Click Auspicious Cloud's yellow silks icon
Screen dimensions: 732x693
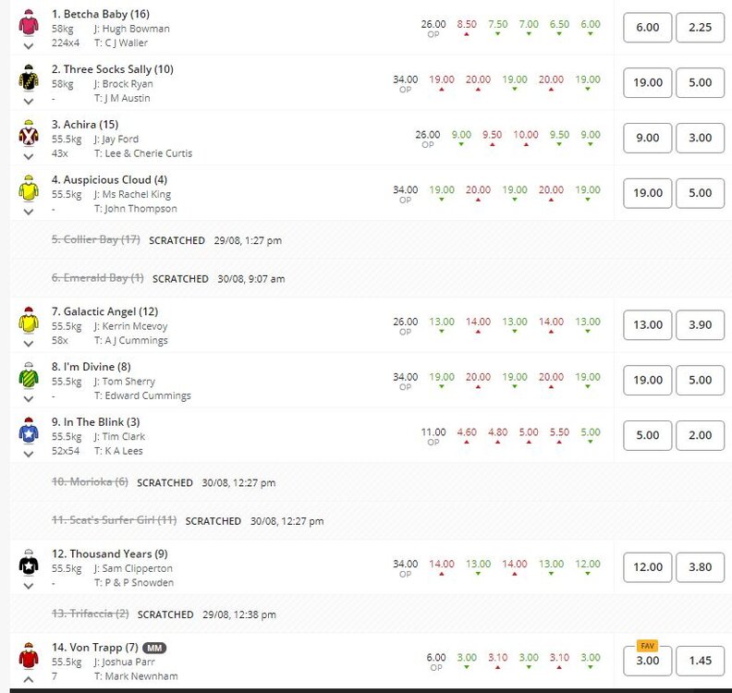(x=29, y=189)
